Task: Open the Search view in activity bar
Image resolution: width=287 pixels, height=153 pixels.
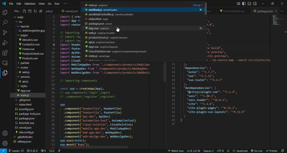Action: [5, 22]
